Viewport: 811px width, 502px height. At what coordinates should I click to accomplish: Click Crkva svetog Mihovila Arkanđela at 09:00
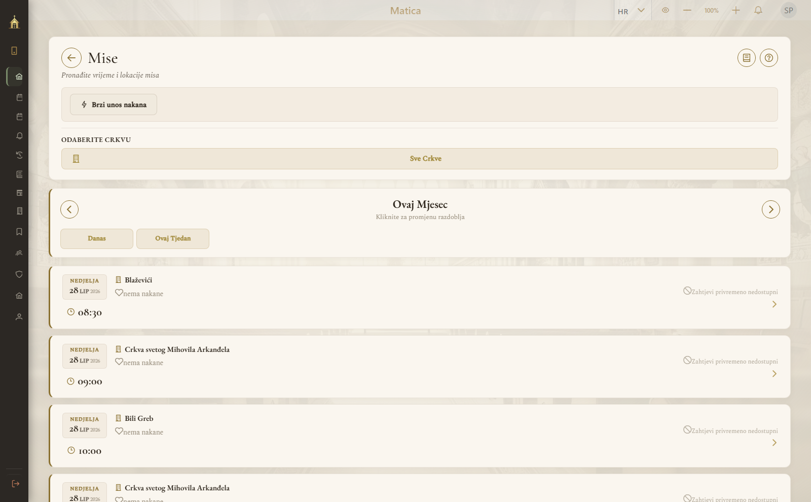(177, 349)
